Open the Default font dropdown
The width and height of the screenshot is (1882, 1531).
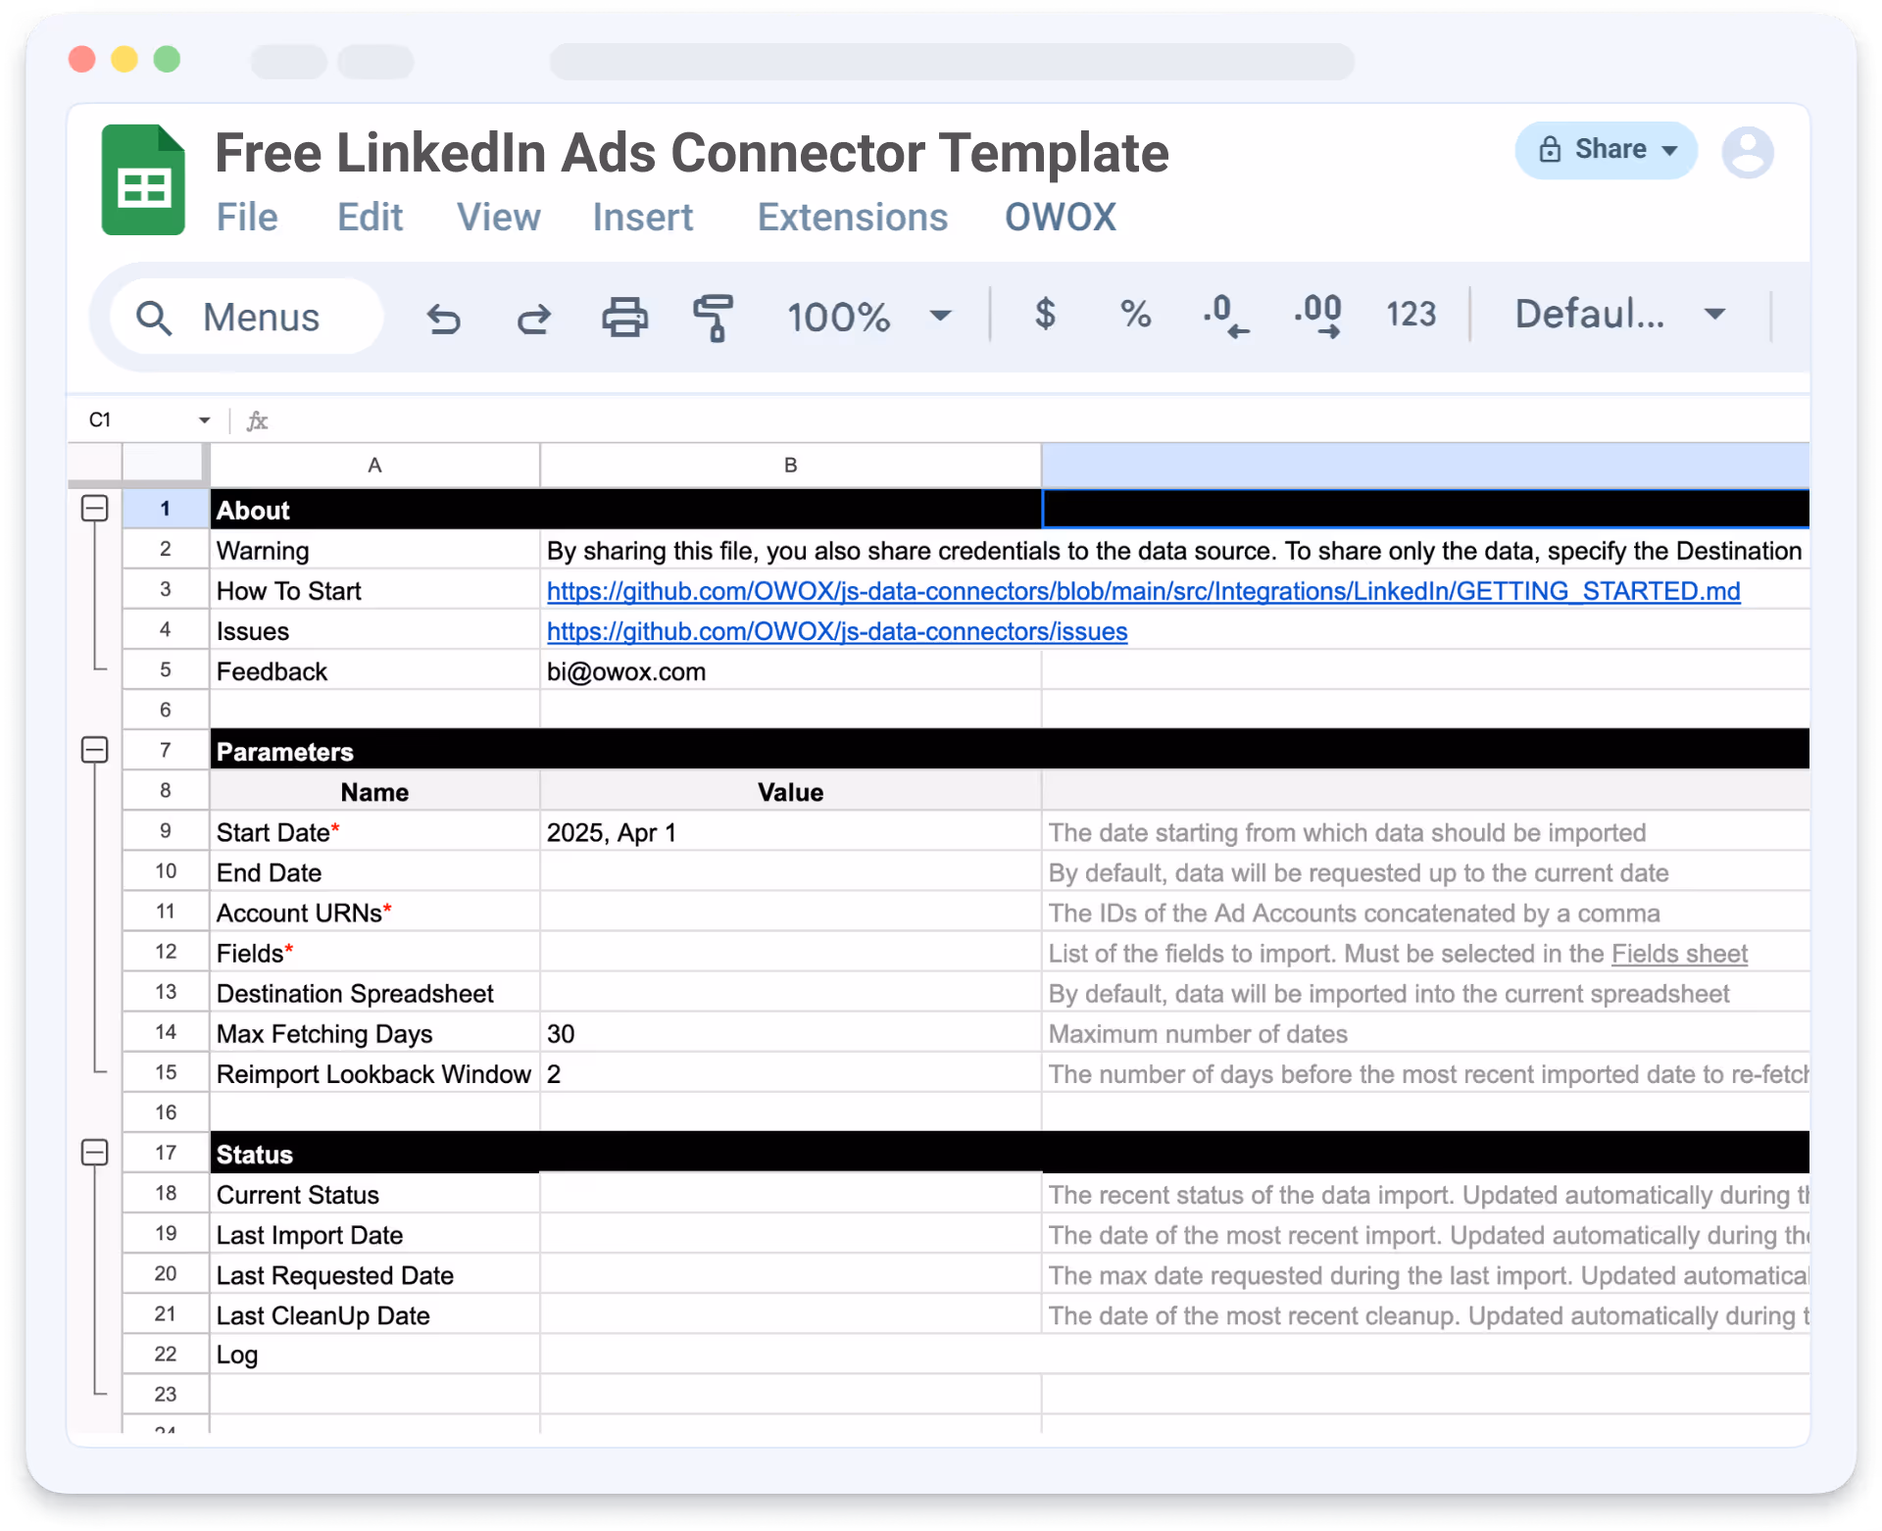coord(1619,315)
